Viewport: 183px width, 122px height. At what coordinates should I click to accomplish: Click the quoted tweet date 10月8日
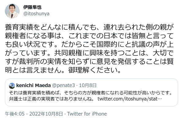[88, 86]
